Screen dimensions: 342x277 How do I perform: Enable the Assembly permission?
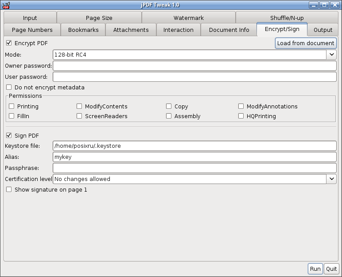(x=169, y=116)
